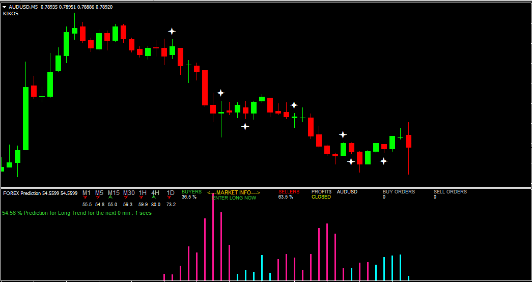Select the green up arrow under M15
Image resolution: width=532 pixels, height=282 pixels.
click(111, 198)
